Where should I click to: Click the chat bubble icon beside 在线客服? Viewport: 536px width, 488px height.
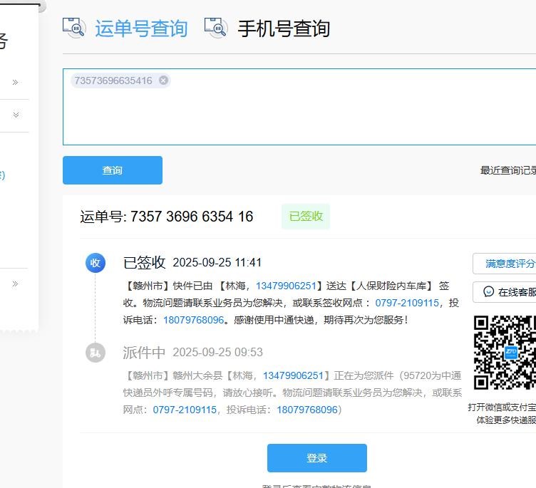pos(489,291)
